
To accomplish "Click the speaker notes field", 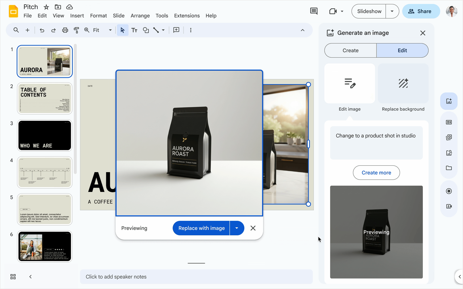I will pos(196,277).
